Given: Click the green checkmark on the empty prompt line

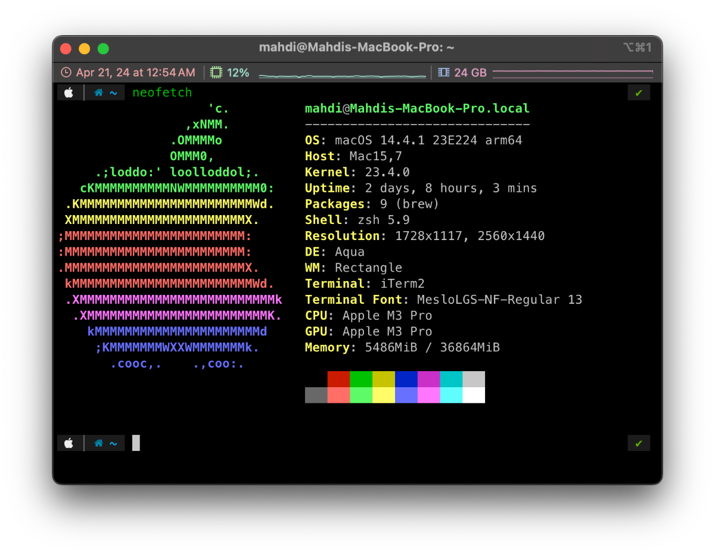Looking at the screenshot, I should [639, 443].
